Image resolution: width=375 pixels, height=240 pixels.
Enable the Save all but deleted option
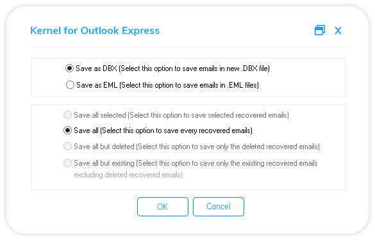point(67,146)
